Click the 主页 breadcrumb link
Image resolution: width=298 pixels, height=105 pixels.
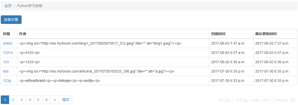(8, 6)
